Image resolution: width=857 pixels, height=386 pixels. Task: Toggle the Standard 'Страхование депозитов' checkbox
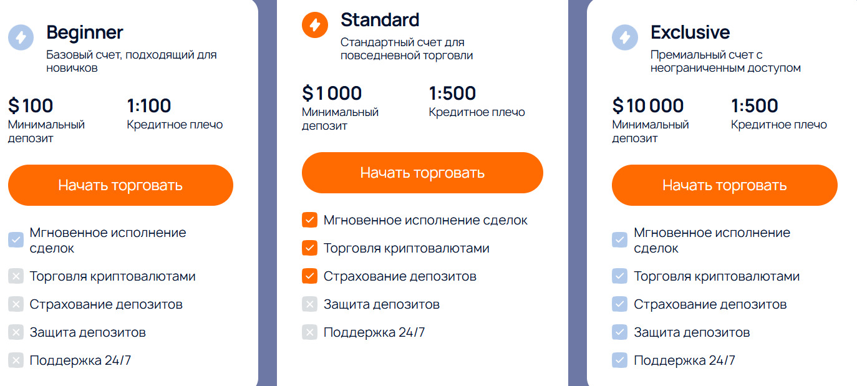pyautogui.click(x=309, y=276)
